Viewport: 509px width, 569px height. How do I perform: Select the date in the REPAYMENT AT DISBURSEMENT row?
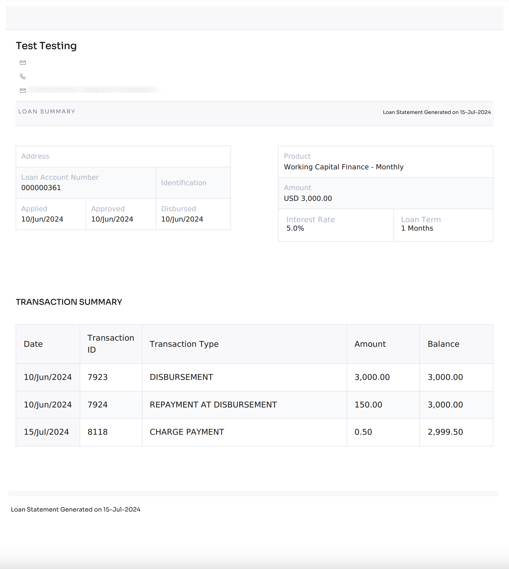pos(48,405)
